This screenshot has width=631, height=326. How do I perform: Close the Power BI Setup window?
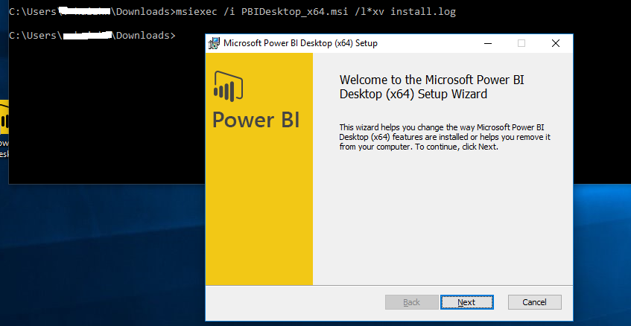tap(555, 43)
